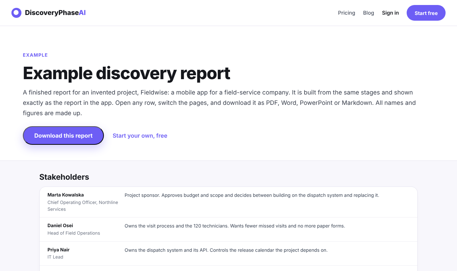Open the Daniel Osei row
Screen dimensions: 457x271
point(228,230)
